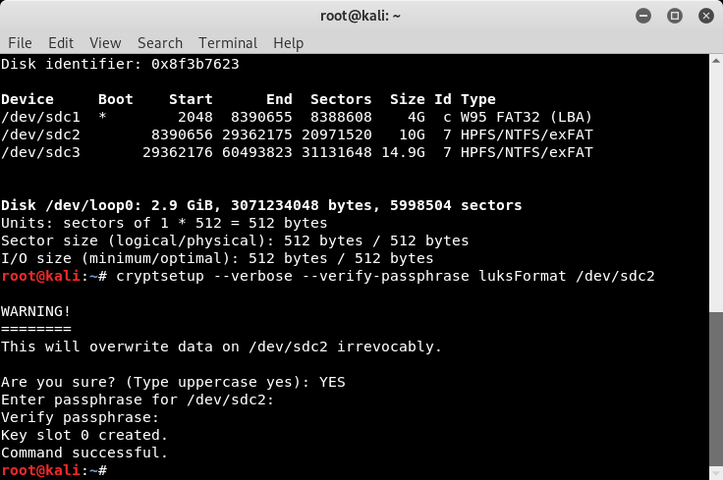Click the typed YES confirmation
Image resolution: width=723 pixels, height=480 pixels.
pyautogui.click(x=332, y=382)
